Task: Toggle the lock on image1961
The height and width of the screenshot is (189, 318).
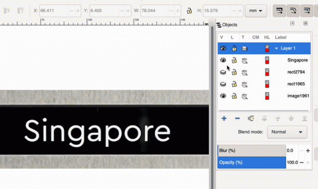Action: [234, 96]
